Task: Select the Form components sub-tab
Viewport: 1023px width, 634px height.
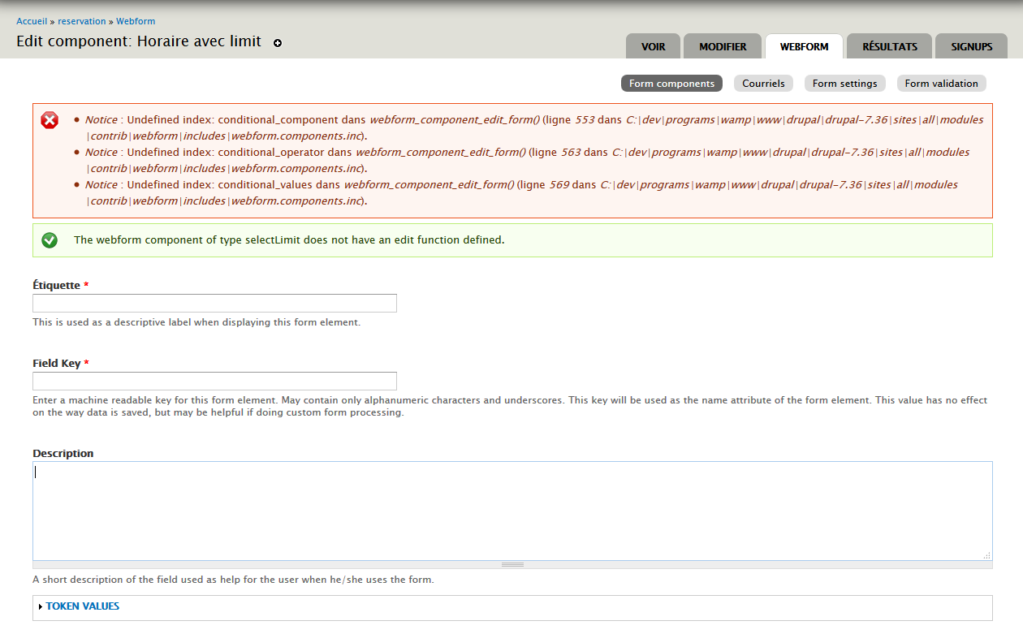Action: [x=671, y=83]
